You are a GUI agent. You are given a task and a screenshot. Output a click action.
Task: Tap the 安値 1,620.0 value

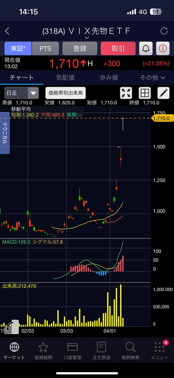[60, 103]
